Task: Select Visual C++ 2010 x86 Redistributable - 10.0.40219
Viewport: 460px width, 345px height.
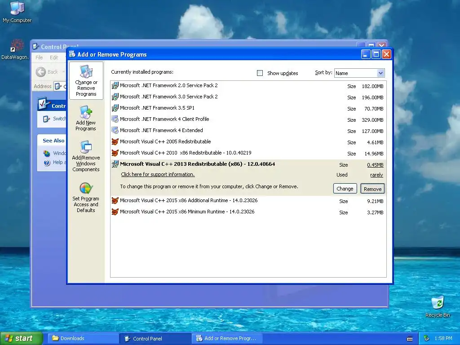Action: click(x=248, y=153)
